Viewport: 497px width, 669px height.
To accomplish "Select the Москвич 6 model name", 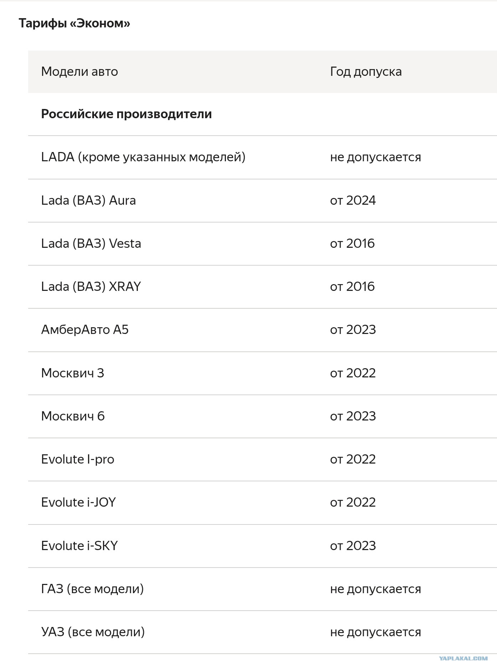I will tap(73, 416).
